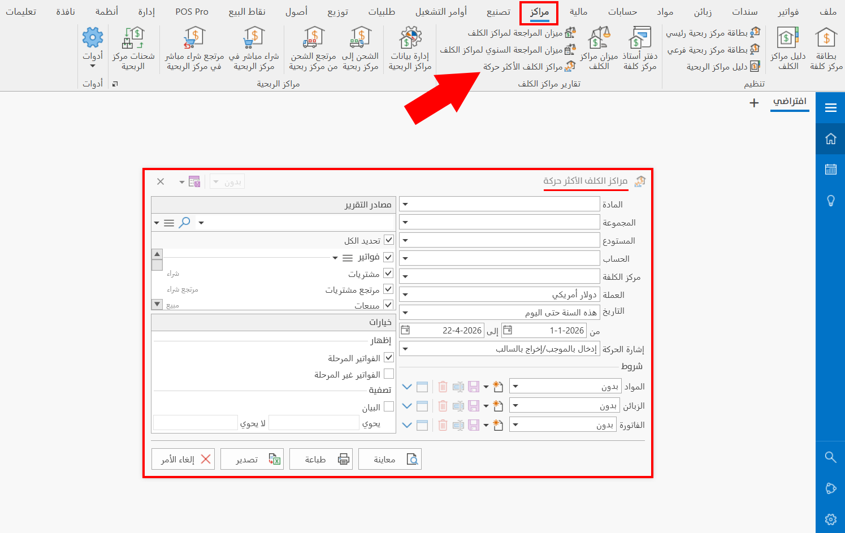Open إدارة بيانات مراكز الربحية
Image resolution: width=845 pixels, height=533 pixels.
pos(410,50)
